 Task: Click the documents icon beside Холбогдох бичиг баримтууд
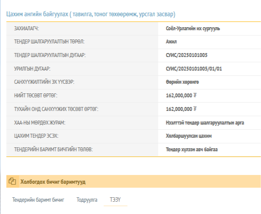(12, 182)
